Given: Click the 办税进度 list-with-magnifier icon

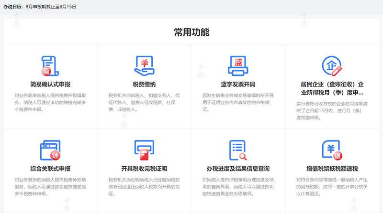Looking at the screenshot, I should point(238,151).
